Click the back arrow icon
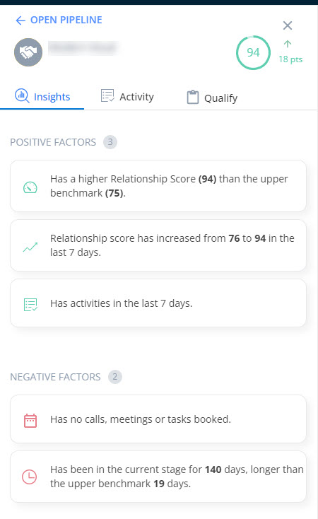The image size is (318, 519). coord(20,21)
